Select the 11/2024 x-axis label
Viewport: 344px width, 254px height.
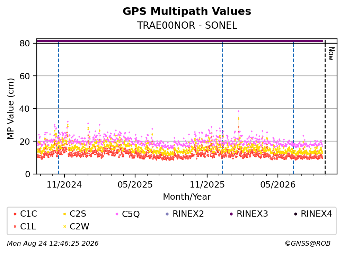pyautogui.click(x=64, y=185)
